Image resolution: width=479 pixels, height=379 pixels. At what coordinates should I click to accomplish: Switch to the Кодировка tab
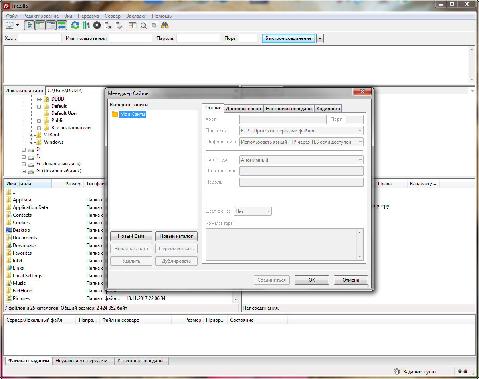click(328, 109)
